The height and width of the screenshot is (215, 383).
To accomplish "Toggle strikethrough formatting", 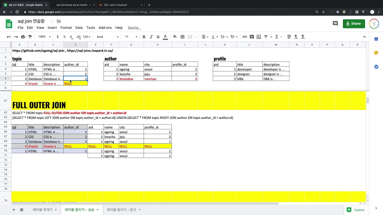I will pos(158,37).
